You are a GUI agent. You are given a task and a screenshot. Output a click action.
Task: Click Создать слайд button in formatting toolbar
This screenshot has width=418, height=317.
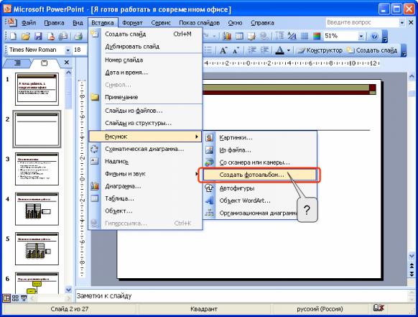tap(372, 50)
